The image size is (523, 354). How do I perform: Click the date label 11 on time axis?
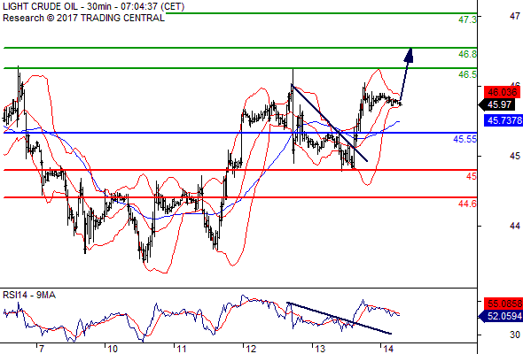pos(181,349)
